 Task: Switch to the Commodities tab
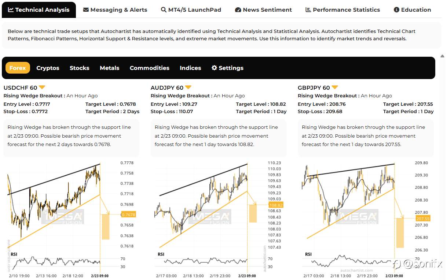coord(149,68)
